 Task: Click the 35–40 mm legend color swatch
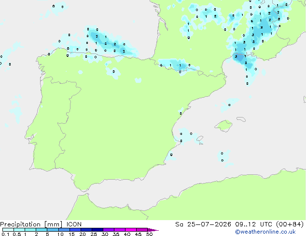coord(119,230)
